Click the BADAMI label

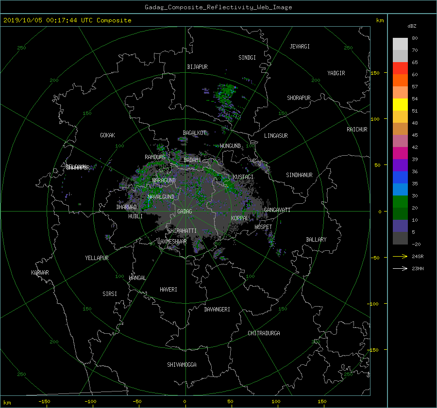pyautogui.click(x=192, y=160)
